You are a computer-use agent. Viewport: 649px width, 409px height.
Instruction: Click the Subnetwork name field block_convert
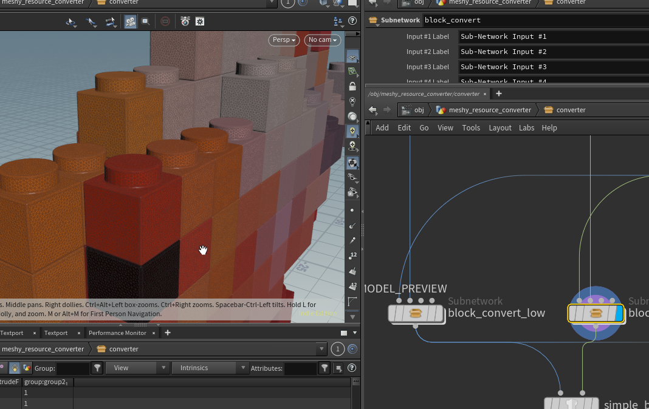coord(536,20)
